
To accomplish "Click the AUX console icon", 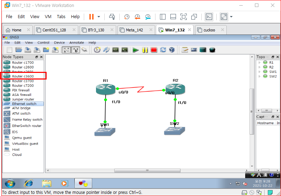I will pos(115,50).
